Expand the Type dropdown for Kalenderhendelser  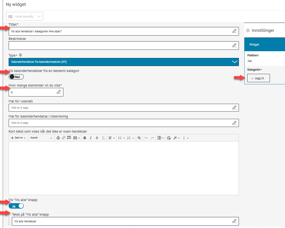pos(123,62)
